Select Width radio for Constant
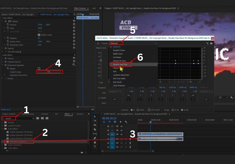The image size is (235, 164). (138, 110)
